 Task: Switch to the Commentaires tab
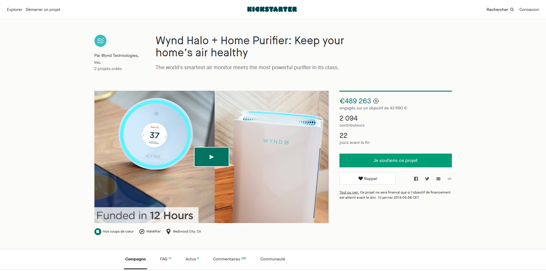tap(230, 259)
